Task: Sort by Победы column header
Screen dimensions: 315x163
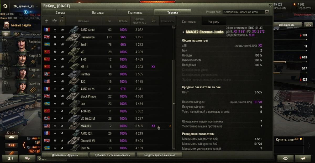Action: pos(123,21)
